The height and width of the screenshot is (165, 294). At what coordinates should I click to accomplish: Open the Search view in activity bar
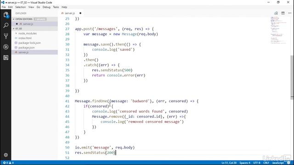[6, 25]
